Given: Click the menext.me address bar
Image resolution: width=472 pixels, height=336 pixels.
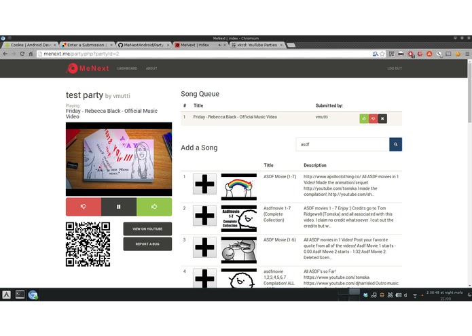Looking at the screenshot, I should 204,54.
